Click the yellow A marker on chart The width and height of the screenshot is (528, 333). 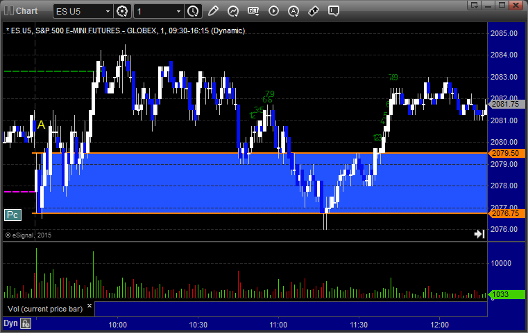tap(41, 125)
